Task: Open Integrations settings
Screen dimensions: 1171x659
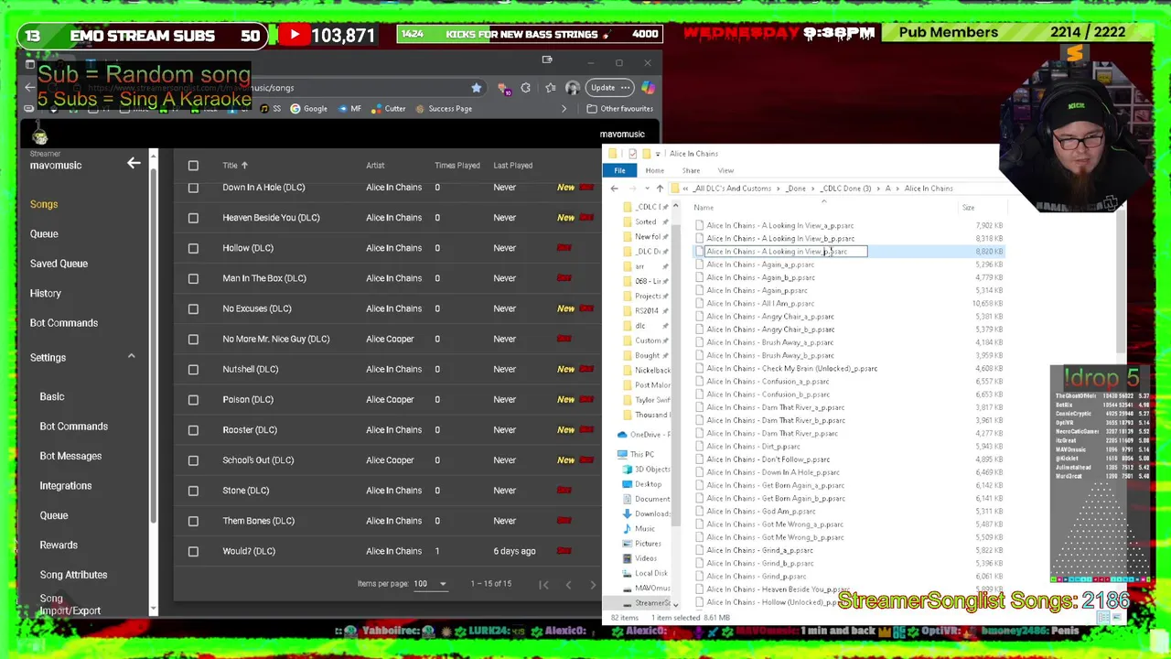Action: (66, 486)
